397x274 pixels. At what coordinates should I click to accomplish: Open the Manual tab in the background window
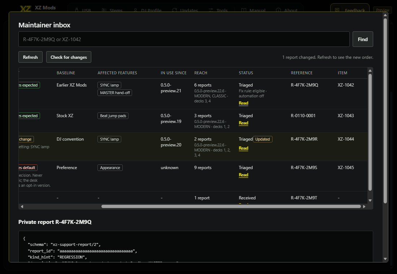click(253, 10)
